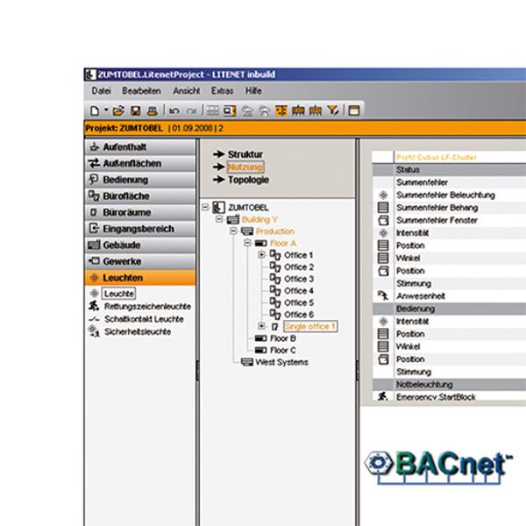The width and height of the screenshot is (526, 526).
Task: Click the Print toolbar icon
Action: point(153,110)
